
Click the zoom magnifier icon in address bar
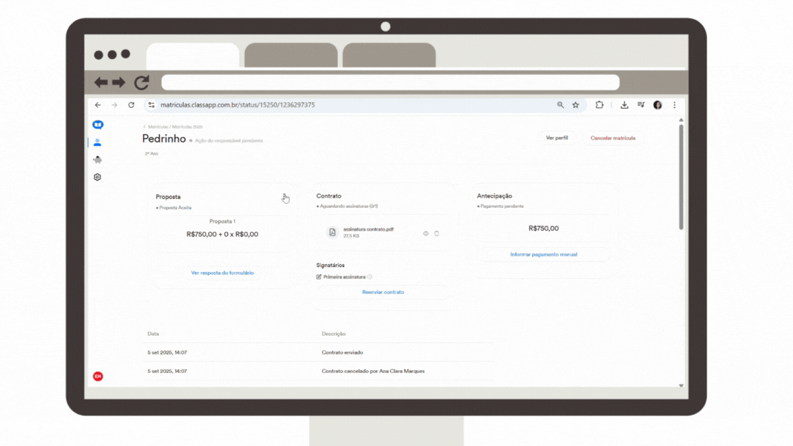tap(560, 105)
